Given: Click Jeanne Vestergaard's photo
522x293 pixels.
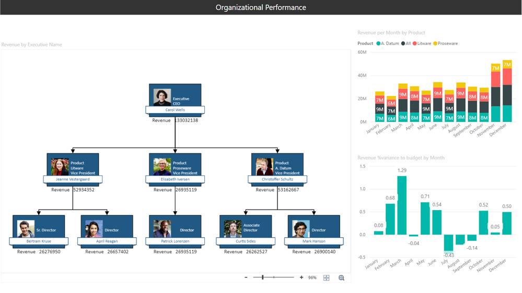Looking at the screenshot, I should tap(60, 167).
